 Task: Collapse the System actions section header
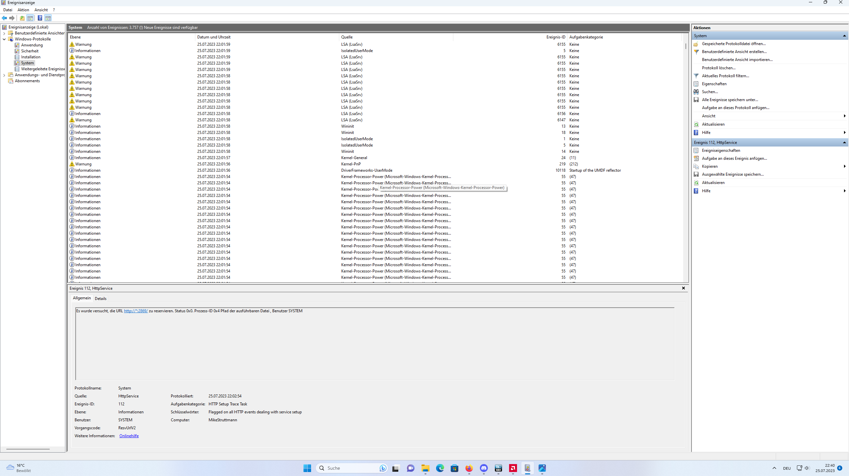(x=844, y=36)
